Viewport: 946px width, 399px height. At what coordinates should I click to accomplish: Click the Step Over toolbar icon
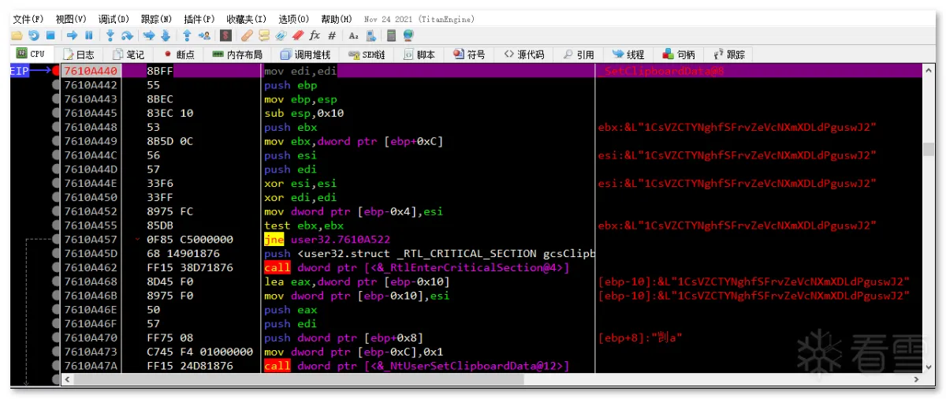127,35
